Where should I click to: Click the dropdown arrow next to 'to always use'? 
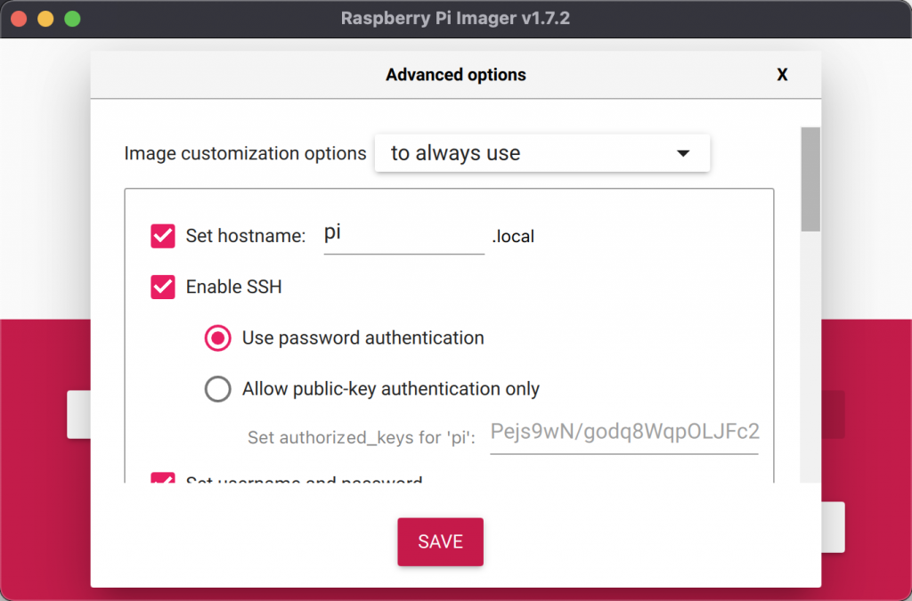pyautogui.click(x=683, y=153)
